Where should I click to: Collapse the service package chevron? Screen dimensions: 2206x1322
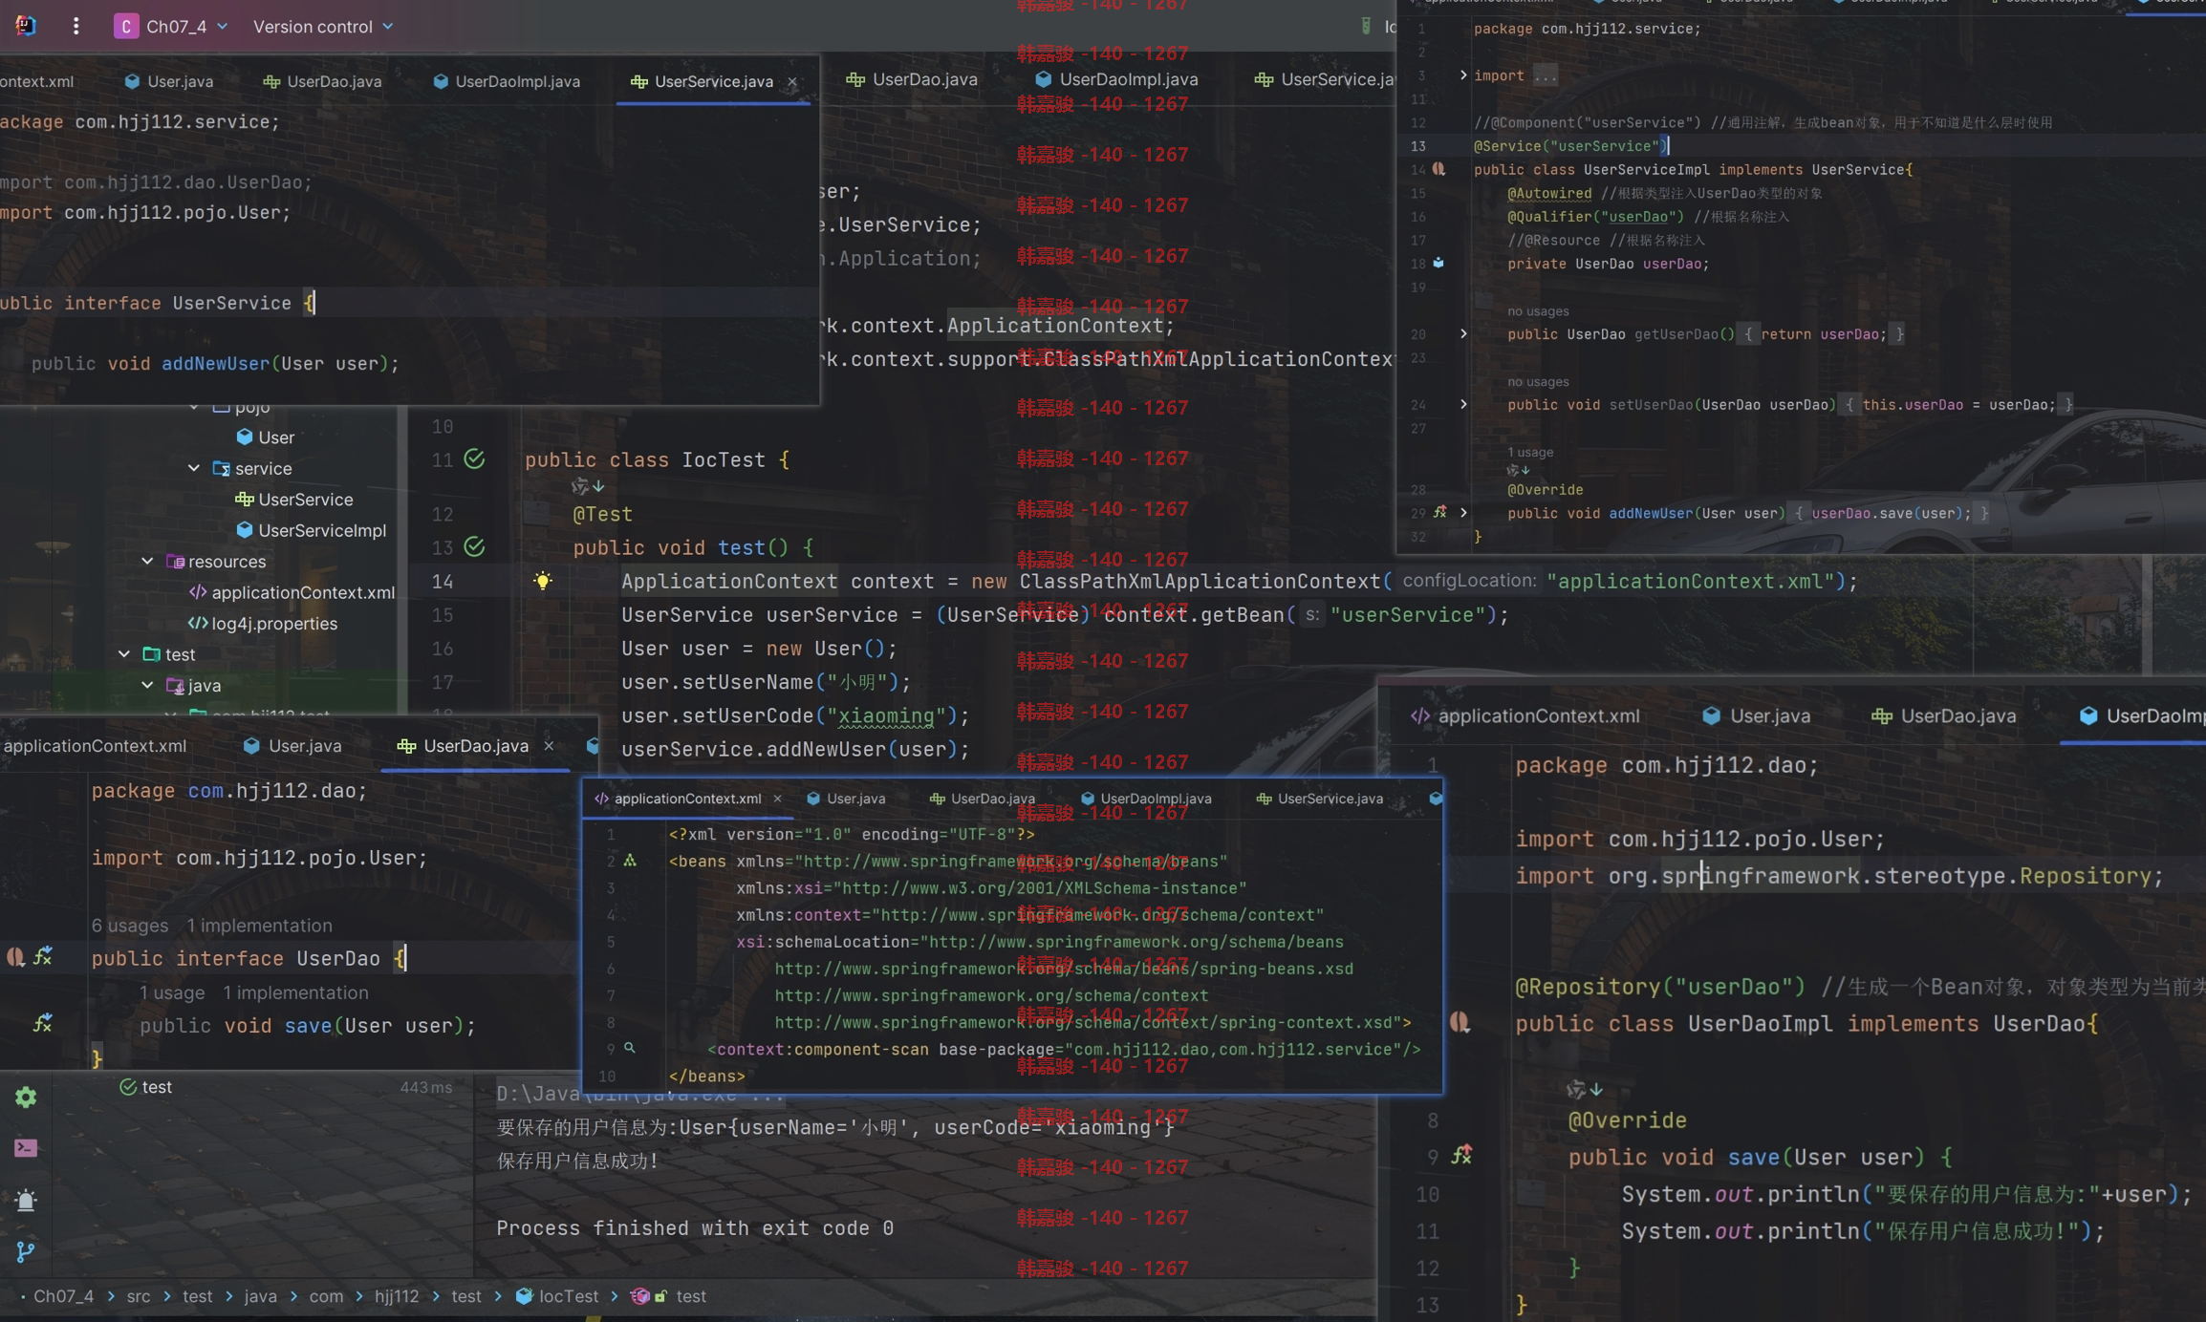click(x=194, y=468)
